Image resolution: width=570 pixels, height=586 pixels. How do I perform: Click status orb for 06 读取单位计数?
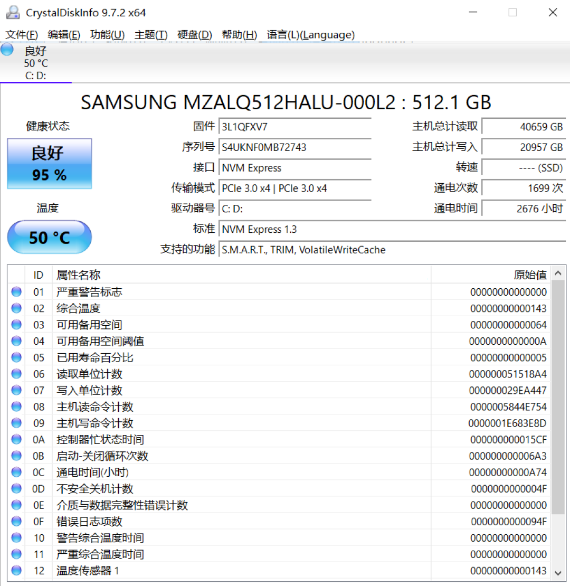[x=16, y=374]
